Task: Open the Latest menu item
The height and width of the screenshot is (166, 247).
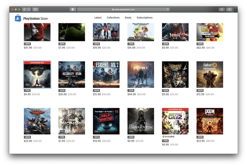Action: click(x=98, y=18)
